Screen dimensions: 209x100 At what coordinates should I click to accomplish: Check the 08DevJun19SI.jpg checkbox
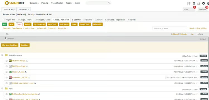point(6,61)
